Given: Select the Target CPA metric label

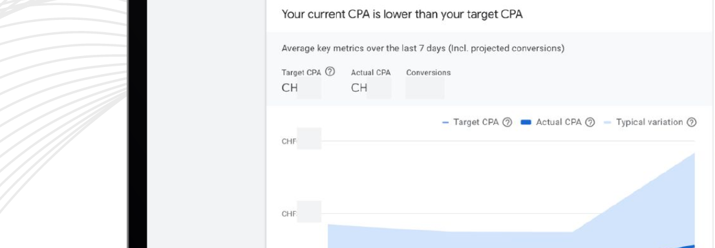Looking at the screenshot, I should tap(301, 72).
